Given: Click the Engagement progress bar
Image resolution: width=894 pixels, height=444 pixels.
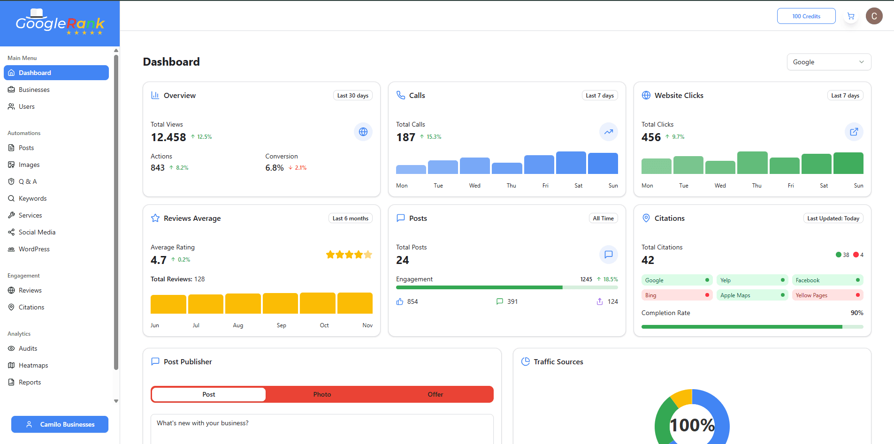Looking at the screenshot, I should (x=507, y=287).
